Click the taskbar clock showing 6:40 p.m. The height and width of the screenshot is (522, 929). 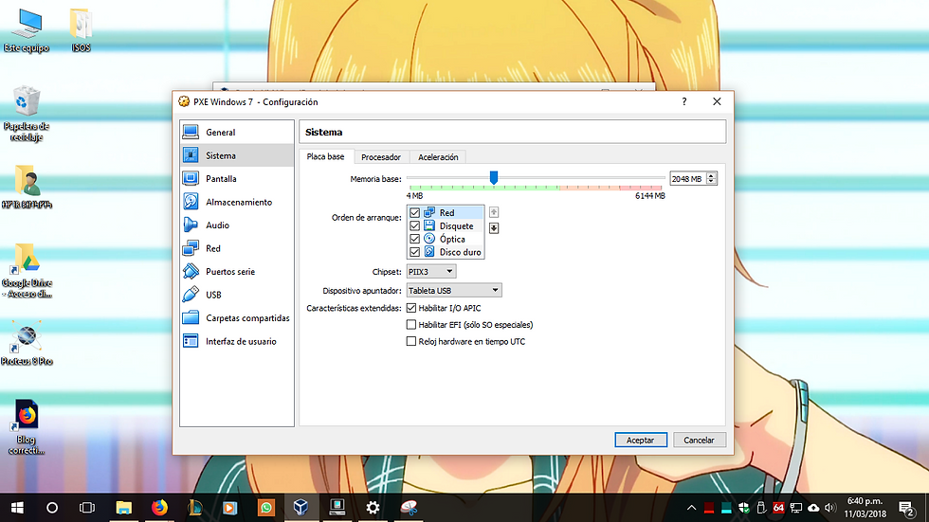(x=865, y=508)
